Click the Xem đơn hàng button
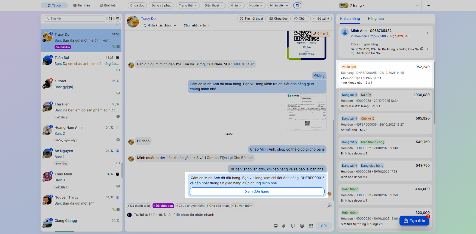The image size is (476, 234). point(257,192)
